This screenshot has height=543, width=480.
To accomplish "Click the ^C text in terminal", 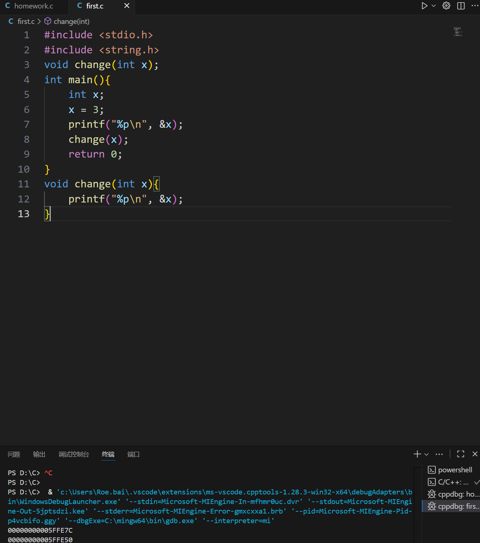I will click(49, 473).
